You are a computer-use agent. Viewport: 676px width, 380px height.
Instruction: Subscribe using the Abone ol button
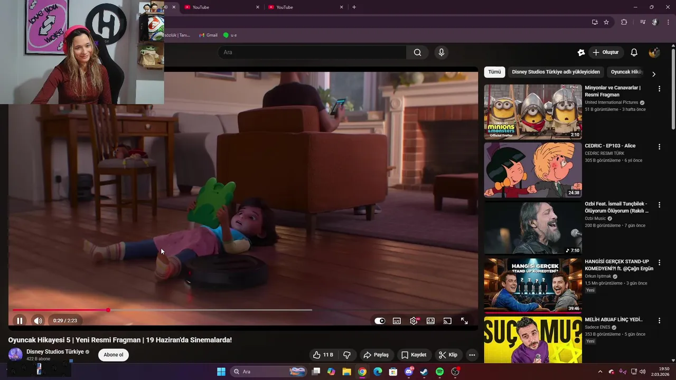pos(113,355)
